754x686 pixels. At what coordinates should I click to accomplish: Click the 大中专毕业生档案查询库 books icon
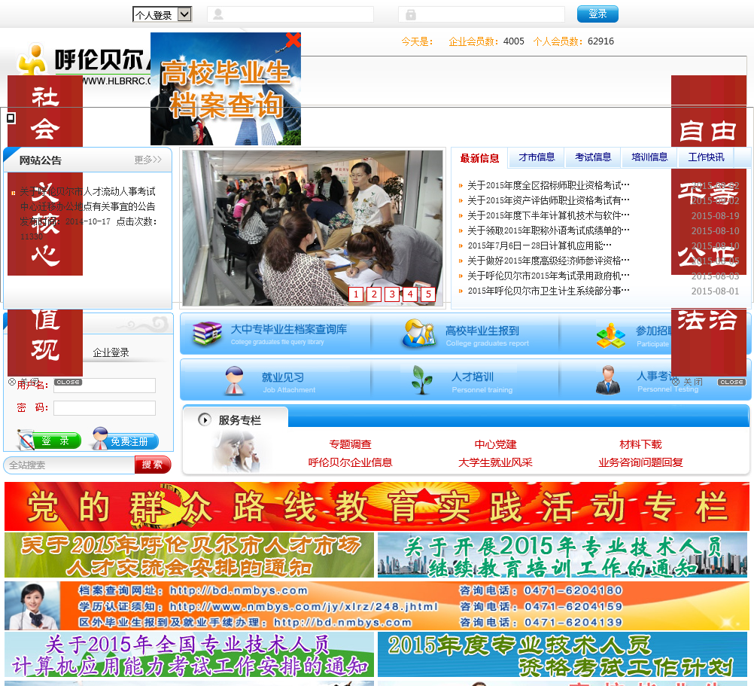point(207,334)
